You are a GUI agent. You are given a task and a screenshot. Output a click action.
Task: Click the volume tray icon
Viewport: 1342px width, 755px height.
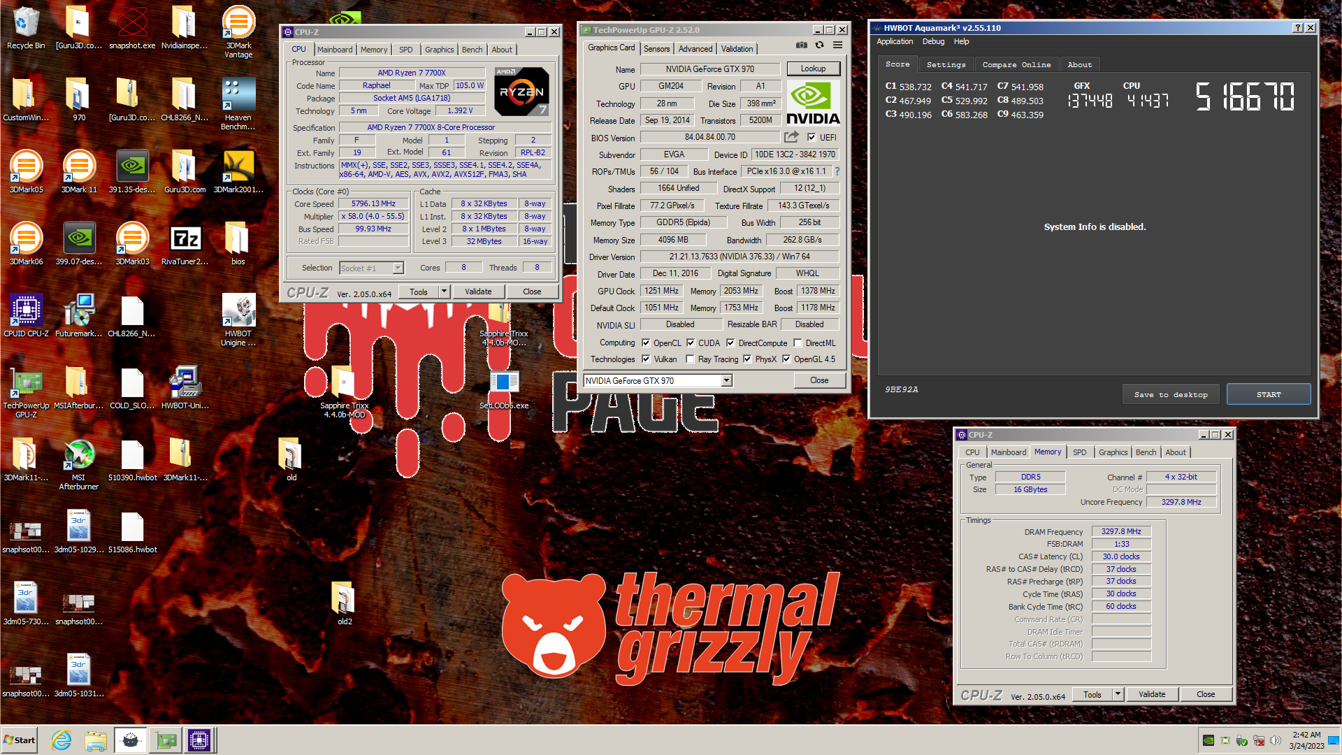[1276, 740]
